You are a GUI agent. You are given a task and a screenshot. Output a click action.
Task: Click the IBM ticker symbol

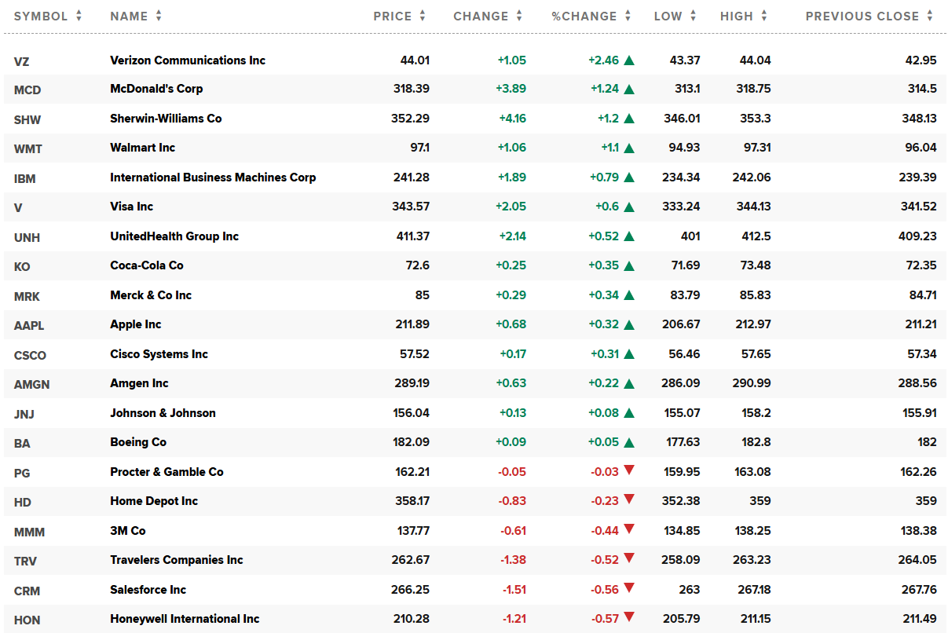[x=25, y=178]
